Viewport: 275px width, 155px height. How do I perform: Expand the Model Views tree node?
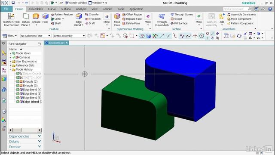pos(10,53)
